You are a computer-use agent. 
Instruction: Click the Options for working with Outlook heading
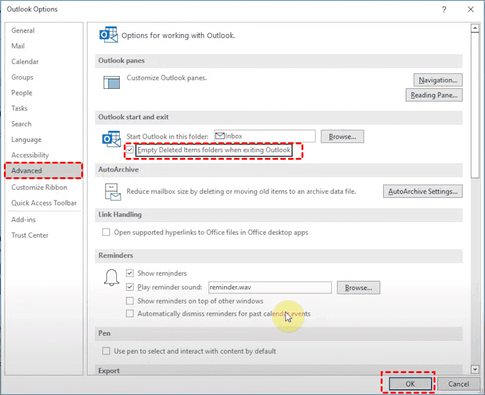coord(178,35)
